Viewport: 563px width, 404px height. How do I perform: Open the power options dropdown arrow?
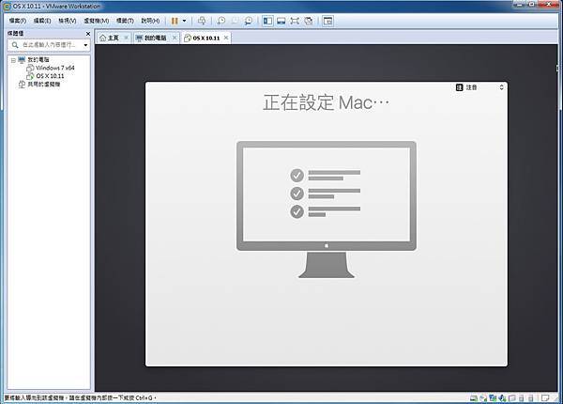[x=185, y=21]
